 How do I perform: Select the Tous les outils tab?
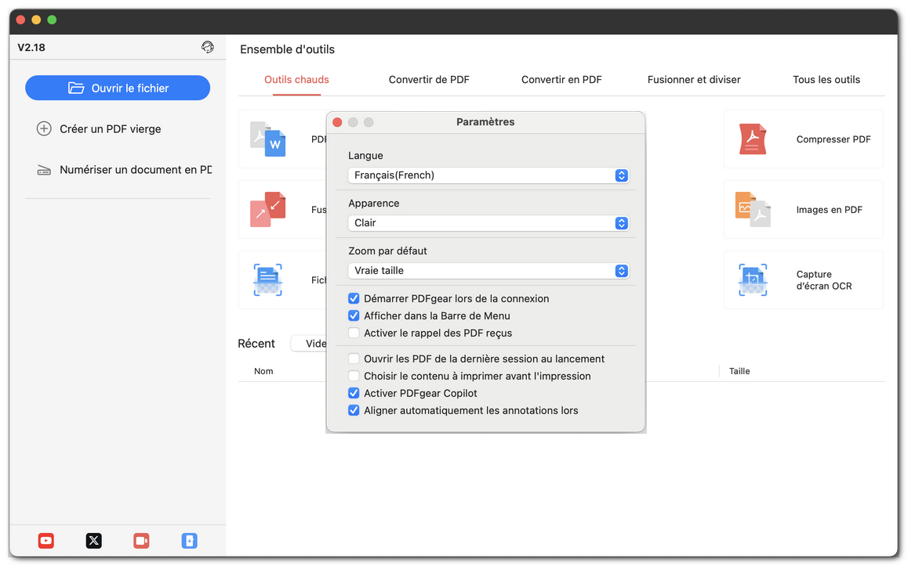click(826, 79)
